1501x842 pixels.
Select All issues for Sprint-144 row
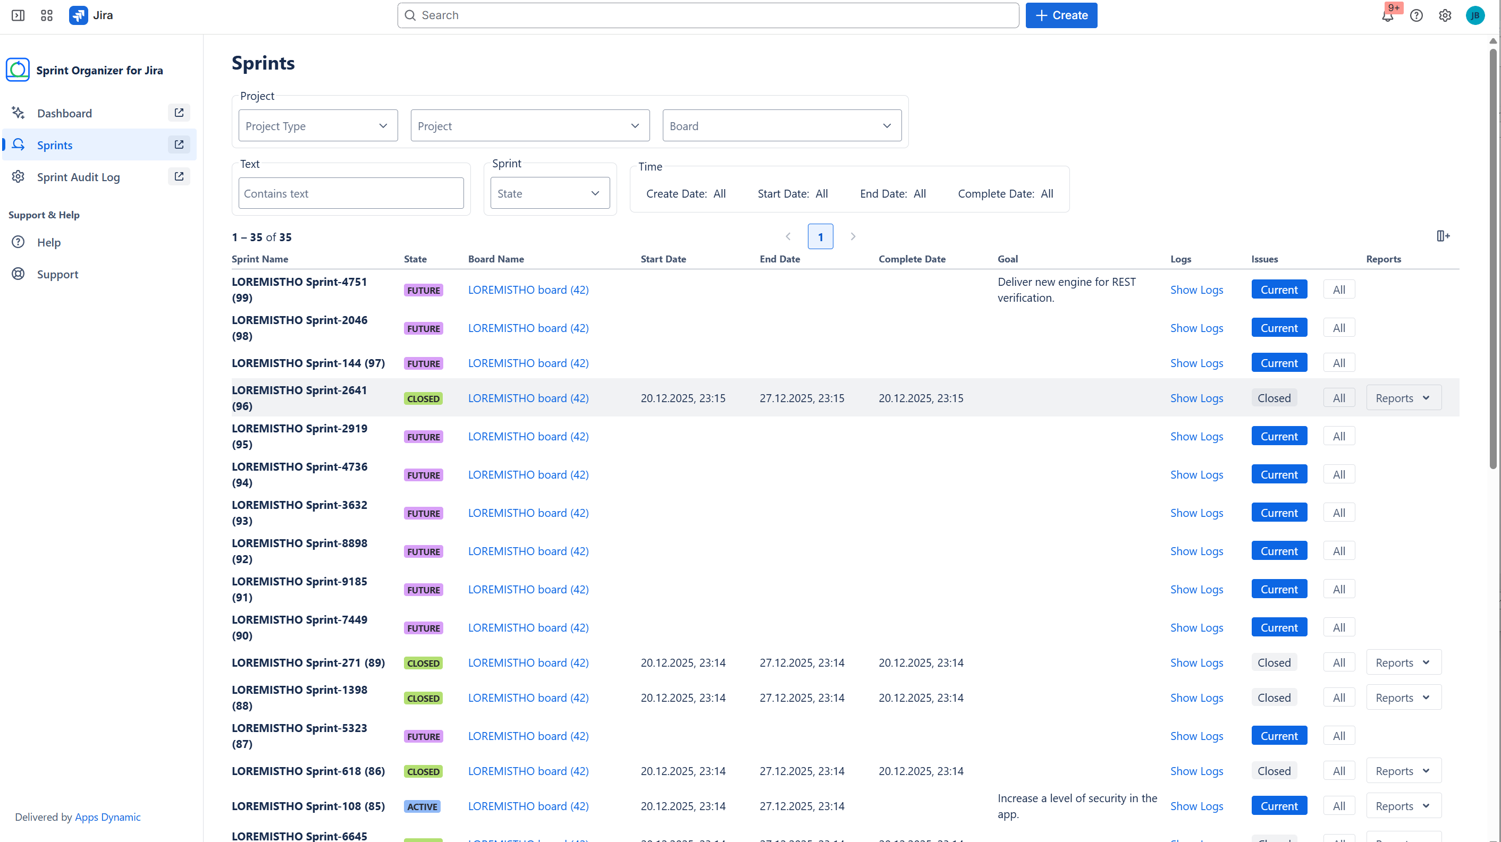pos(1338,363)
